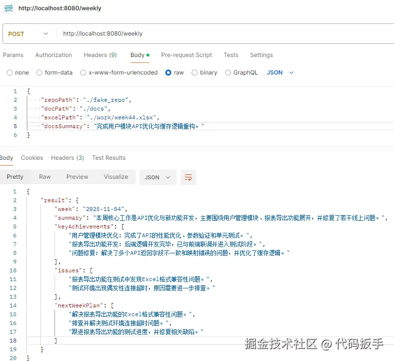This screenshot has width=394, height=361.
Task: Select the none body option
Action: click(9, 72)
